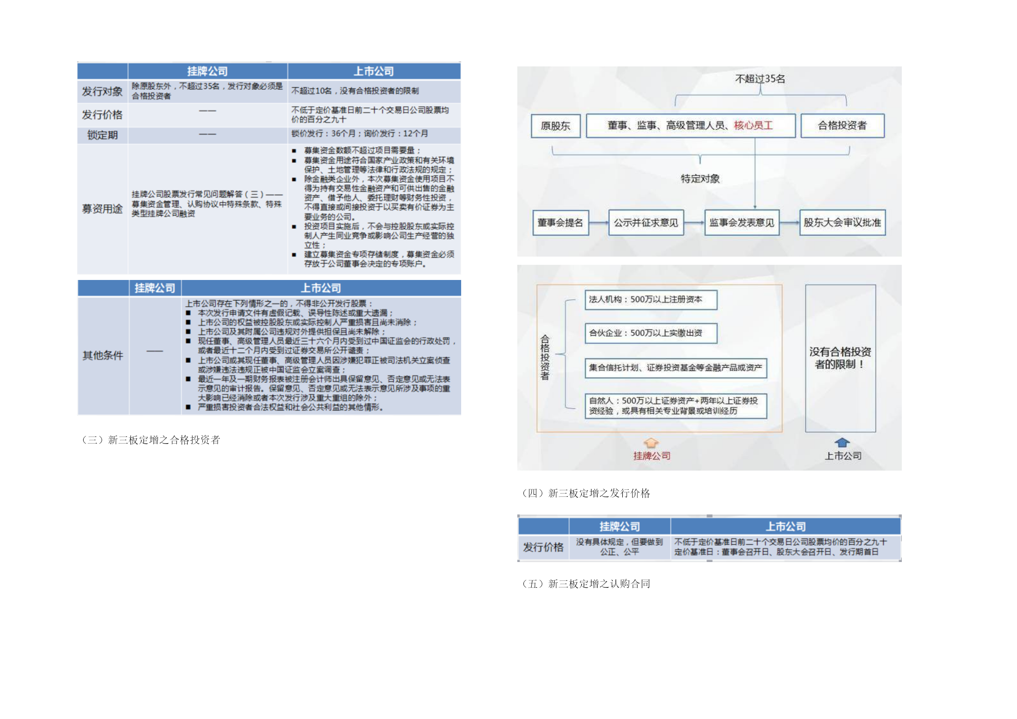1017x719 pixels.
Task: Click the 募资用途 row label
Action: tap(102, 209)
